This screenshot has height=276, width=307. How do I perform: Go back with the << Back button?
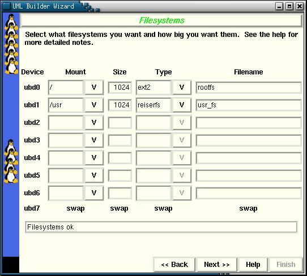pos(174,265)
